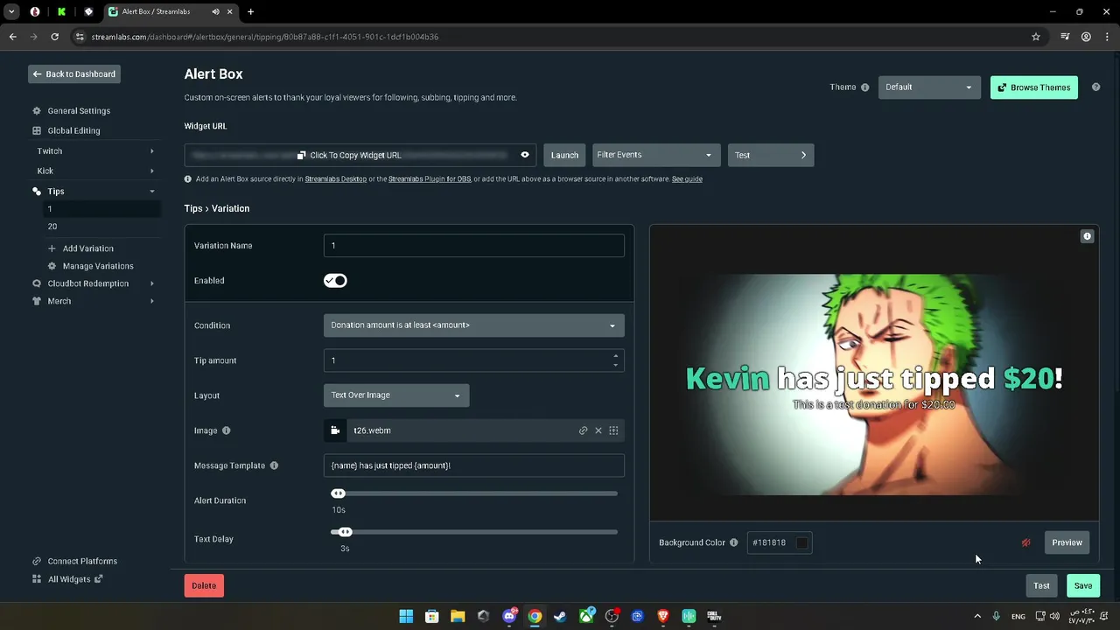Remove the t26.webm image with the X
This screenshot has width=1120, height=630.
point(598,430)
